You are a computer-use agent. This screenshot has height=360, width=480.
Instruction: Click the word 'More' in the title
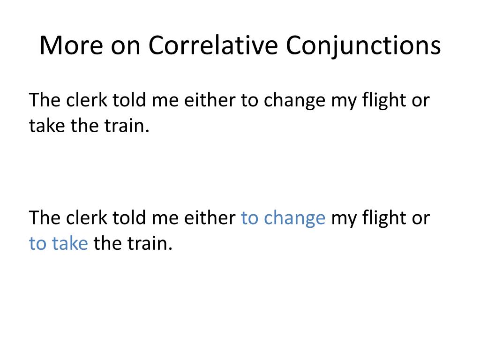[71, 45]
